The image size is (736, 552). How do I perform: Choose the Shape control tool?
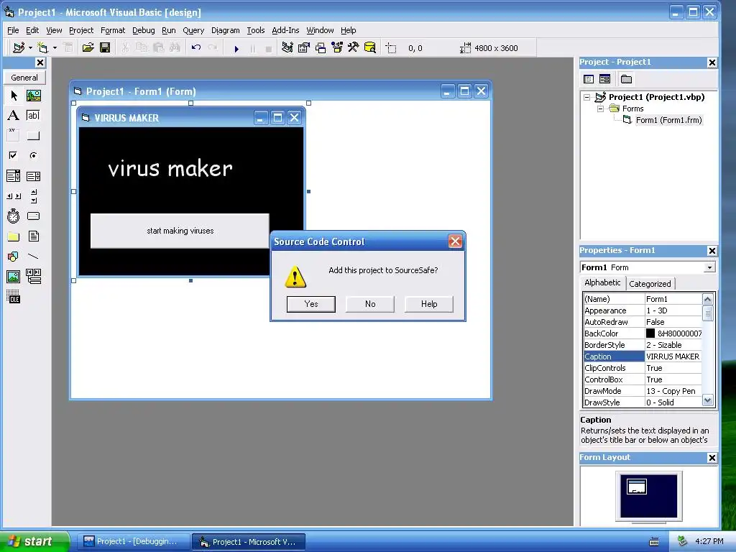point(14,257)
